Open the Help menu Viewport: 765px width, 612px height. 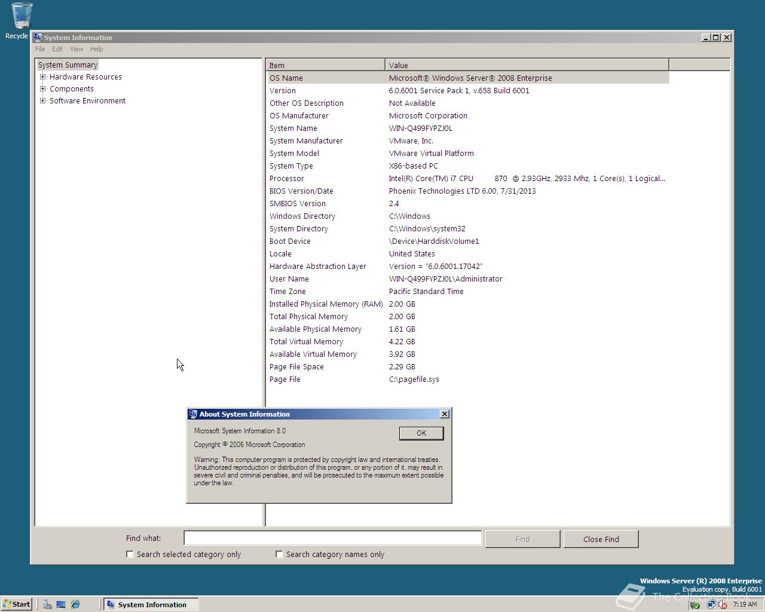96,49
